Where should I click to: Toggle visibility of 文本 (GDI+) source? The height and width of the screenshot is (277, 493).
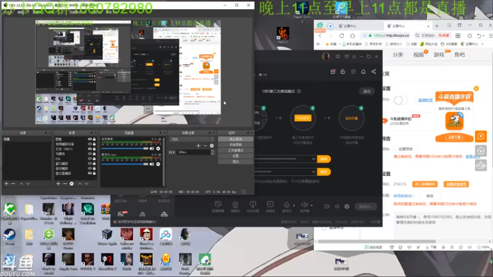(89, 149)
